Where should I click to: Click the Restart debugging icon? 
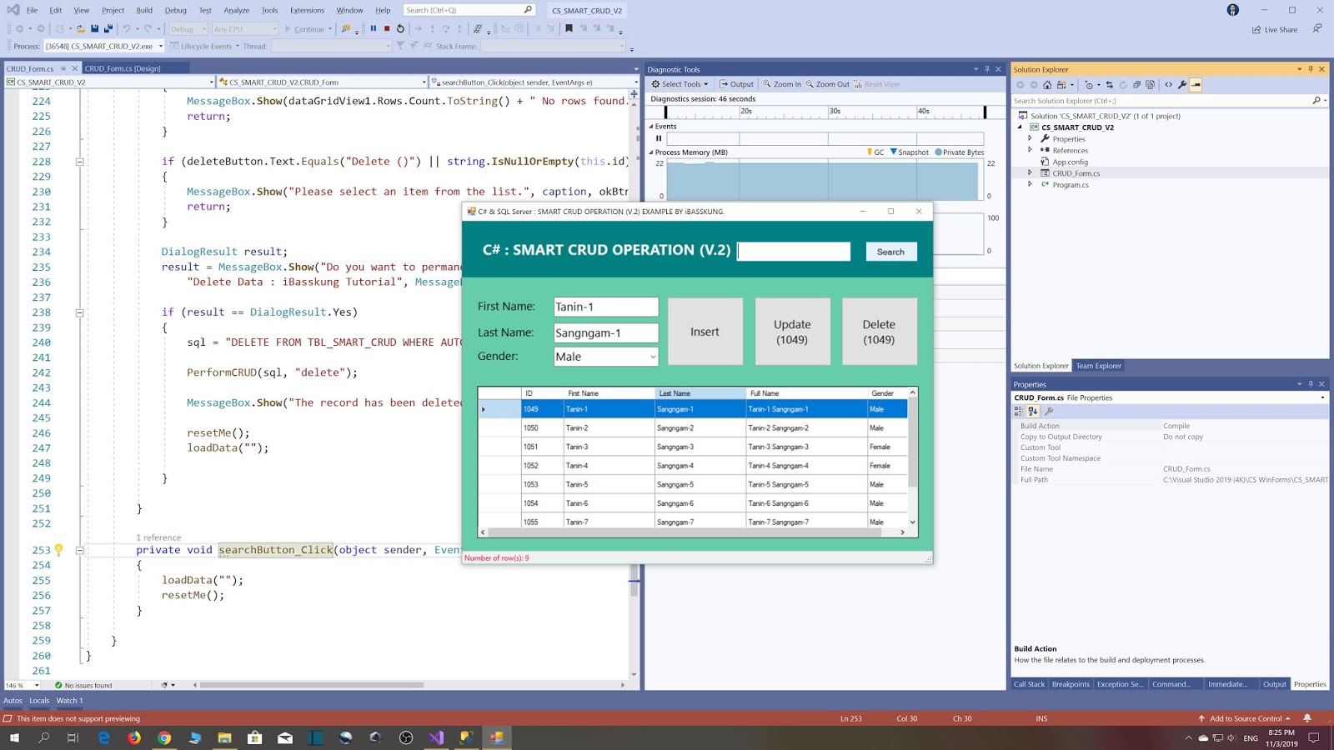pyautogui.click(x=400, y=28)
